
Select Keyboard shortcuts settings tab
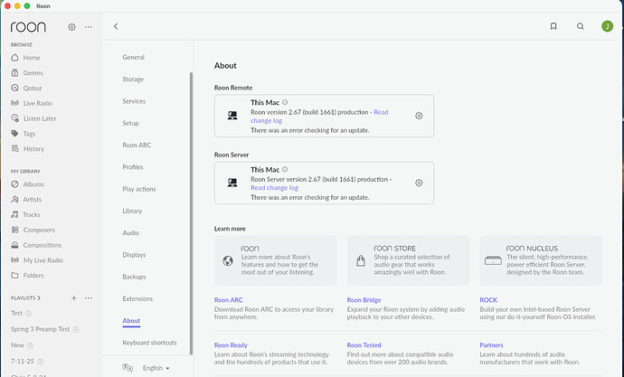149,343
